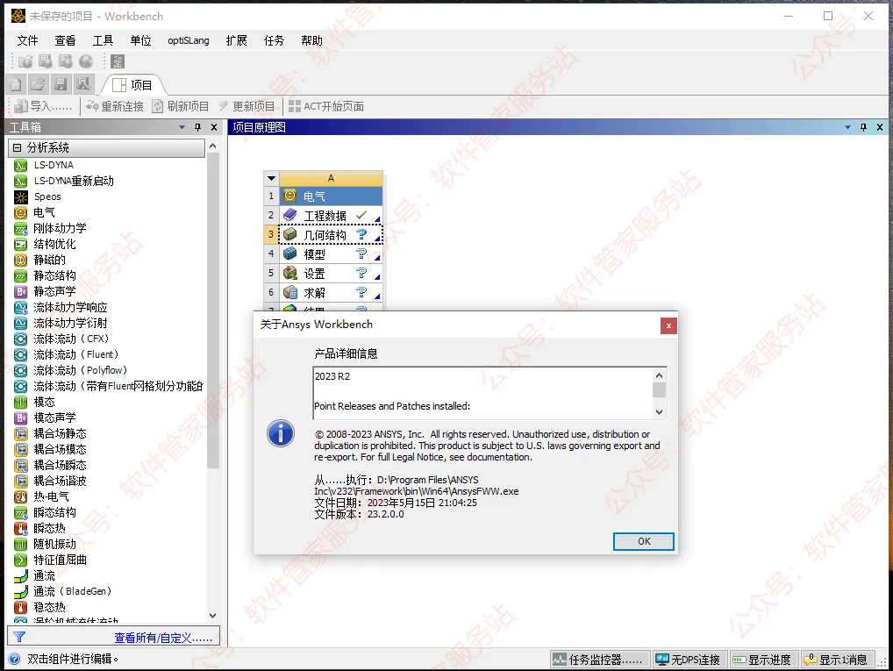Screen dimensions: 893x671
Task: Open the 任务 menu
Action: (274, 40)
